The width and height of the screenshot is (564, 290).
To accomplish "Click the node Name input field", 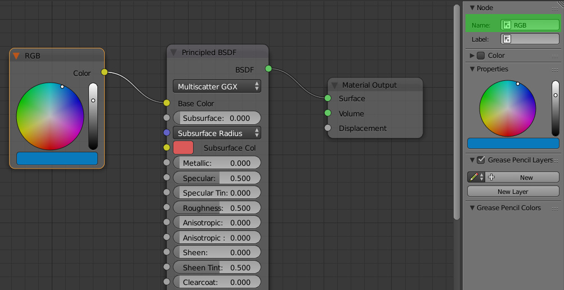I will pos(530,25).
